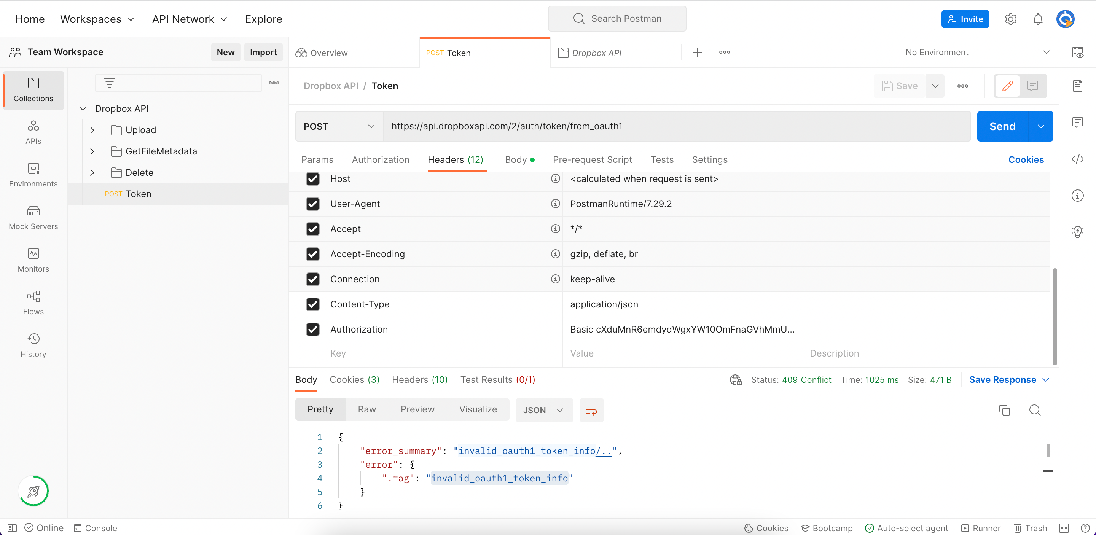The width and height of the screenshot is (1096, 535).
Task: Click the New button
Action: click(x=226, y=52)
